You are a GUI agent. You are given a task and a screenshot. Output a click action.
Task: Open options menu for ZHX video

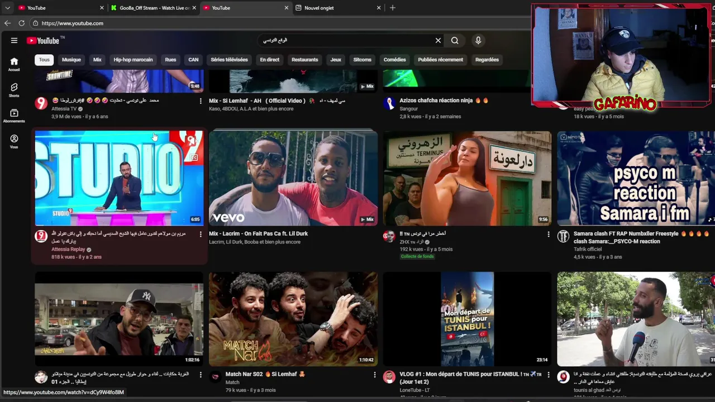[x=548, y=234]
